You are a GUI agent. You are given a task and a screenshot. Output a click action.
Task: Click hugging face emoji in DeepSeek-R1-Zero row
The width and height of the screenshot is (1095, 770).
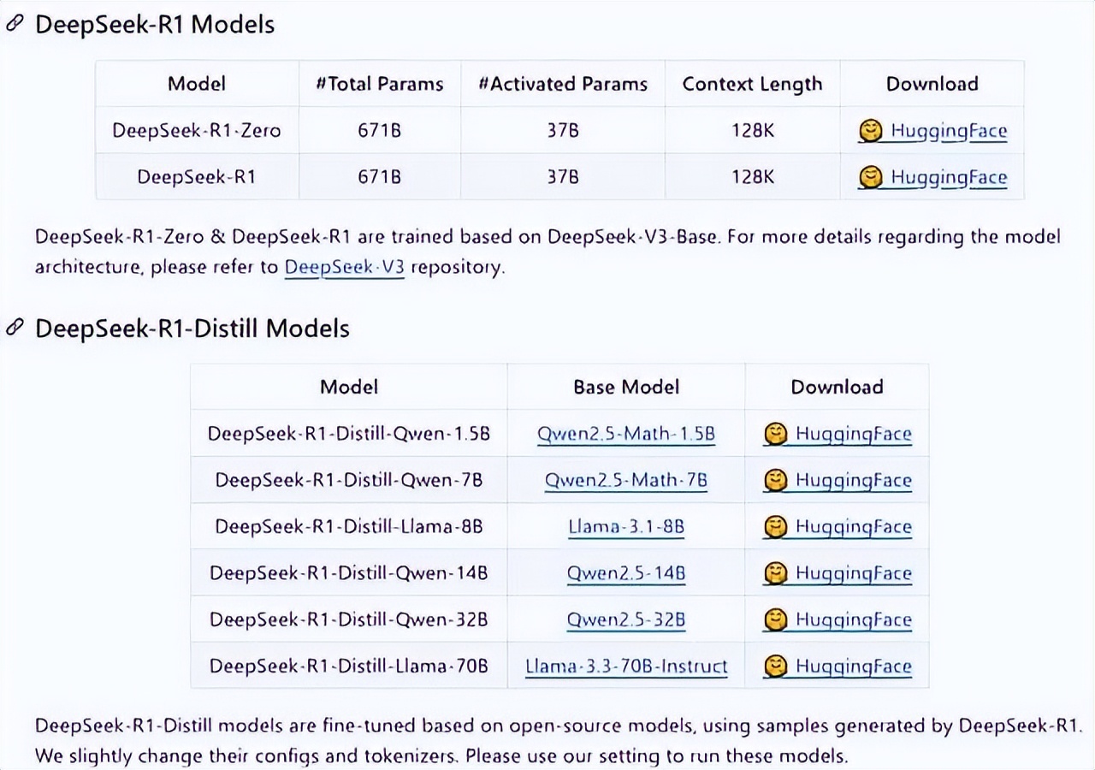(870, 131)
